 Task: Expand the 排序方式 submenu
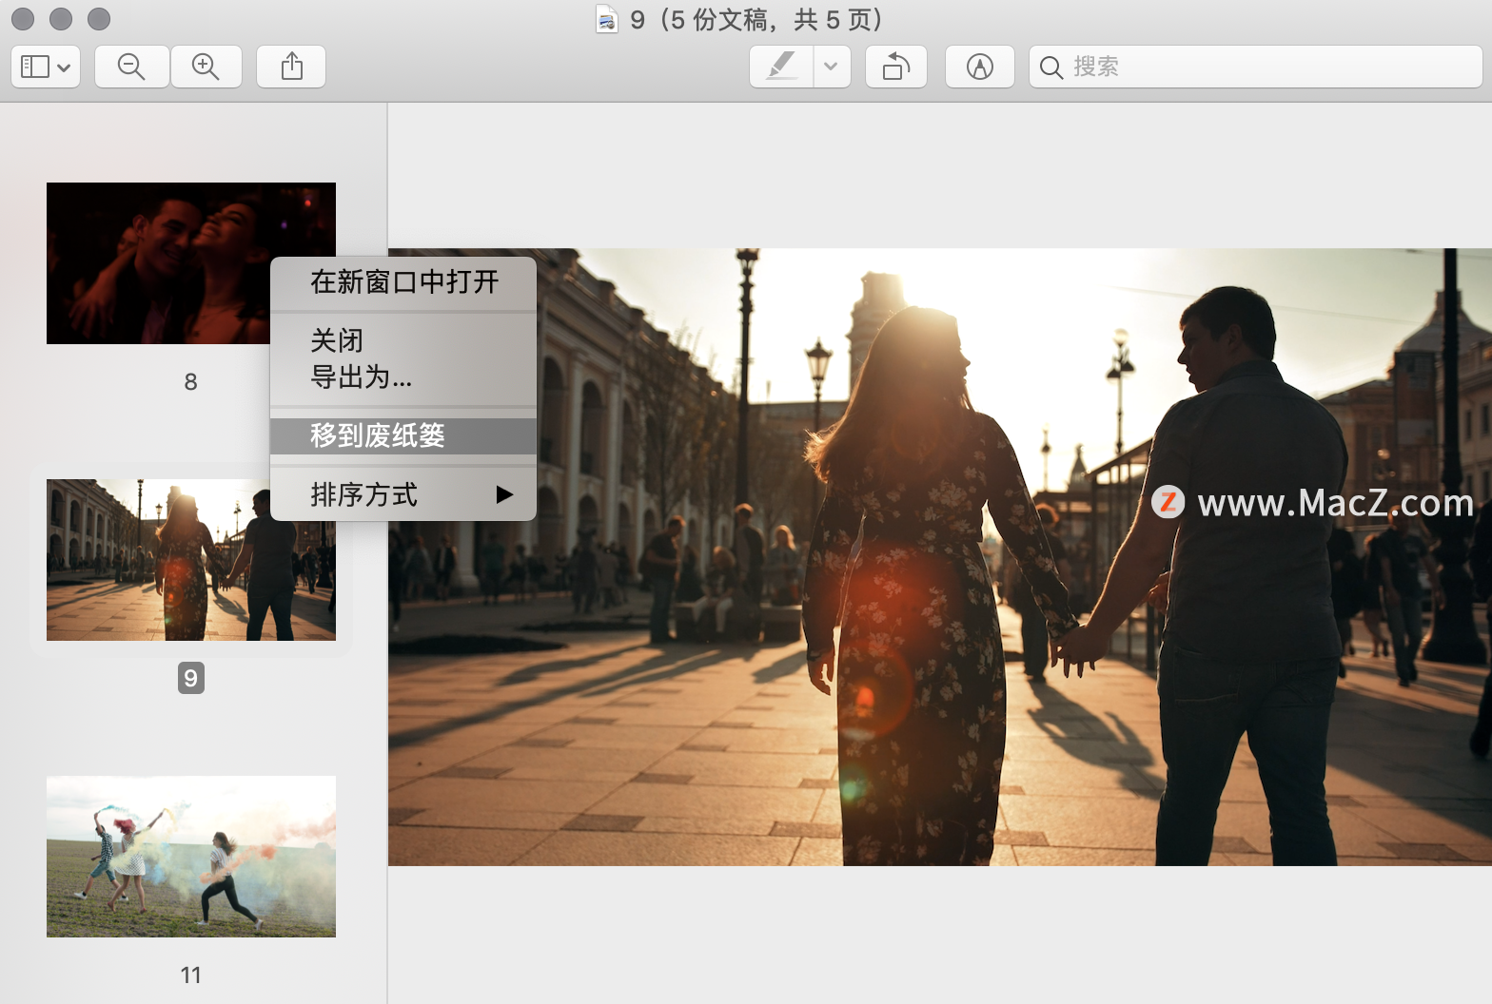pos(403,494)
